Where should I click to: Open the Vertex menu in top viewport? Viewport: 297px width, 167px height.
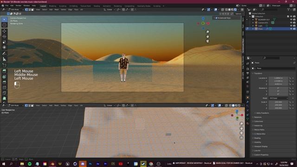pyautogui.click(x=63, y=9)
